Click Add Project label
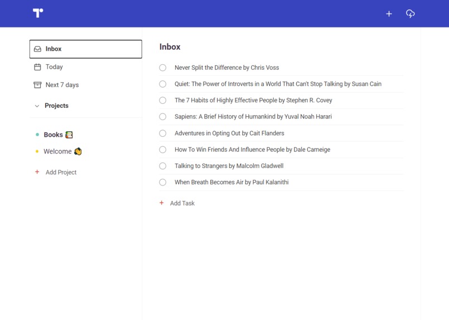The height and width of the screenshot is (320, 449). [x=61, y=173]
